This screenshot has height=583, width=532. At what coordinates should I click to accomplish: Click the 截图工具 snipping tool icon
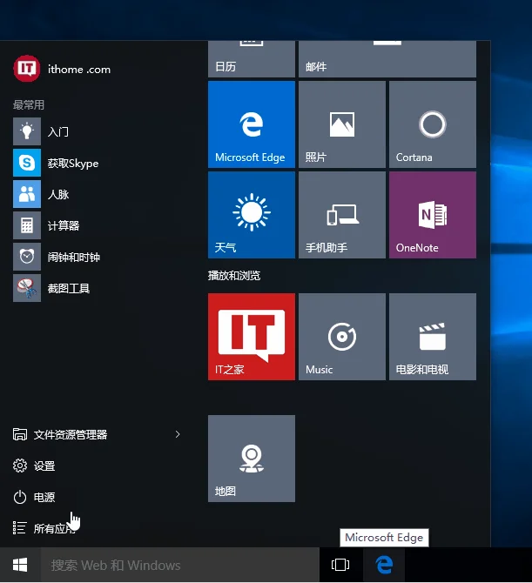click(x=27, y=288)
